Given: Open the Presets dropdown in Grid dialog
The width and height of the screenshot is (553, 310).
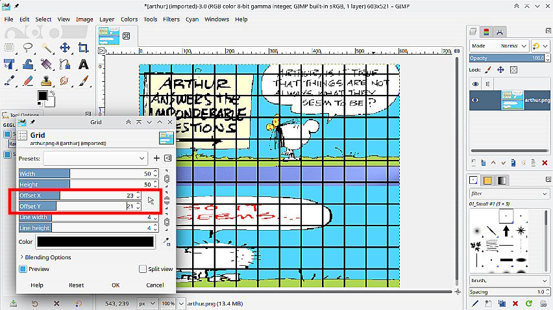Looking at the screenshot, I should [95, 158].
